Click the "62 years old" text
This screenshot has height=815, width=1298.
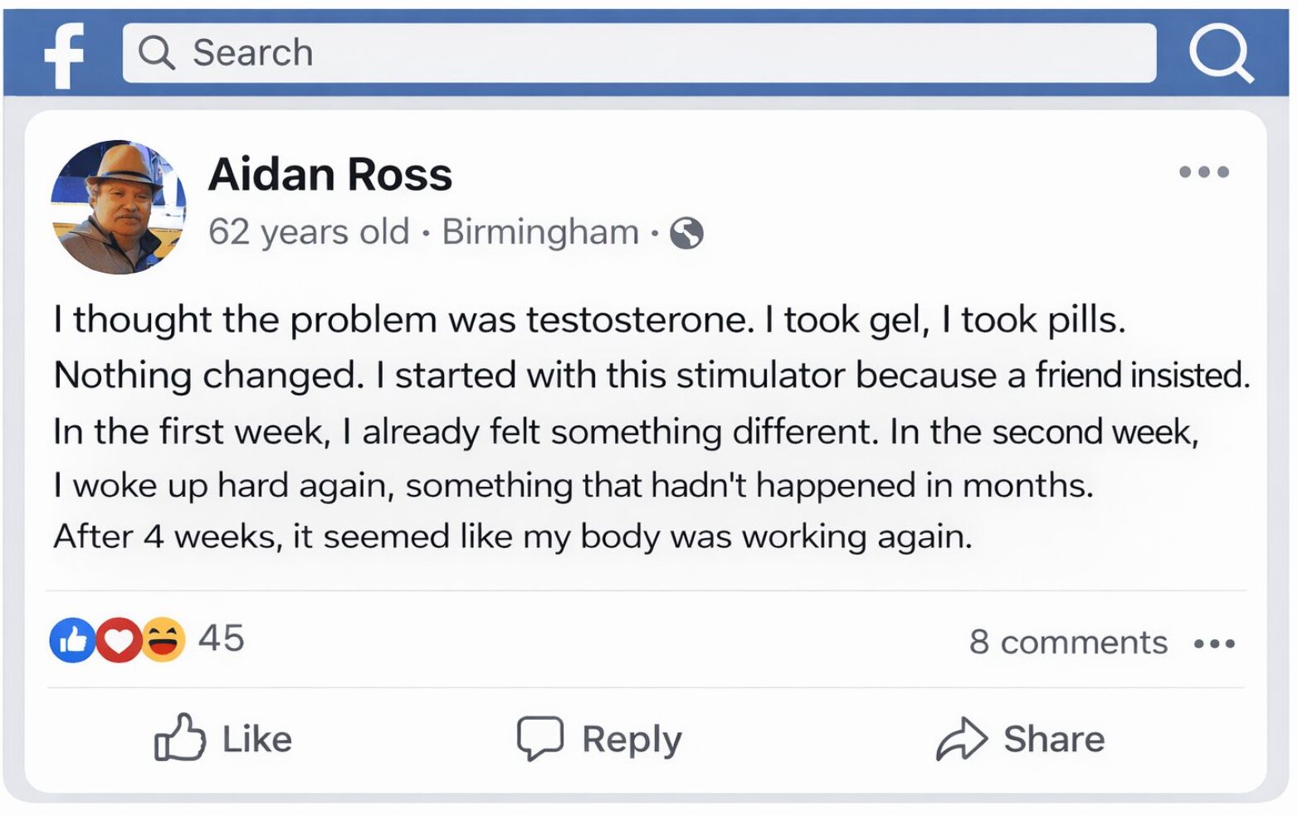coord(309,231)
